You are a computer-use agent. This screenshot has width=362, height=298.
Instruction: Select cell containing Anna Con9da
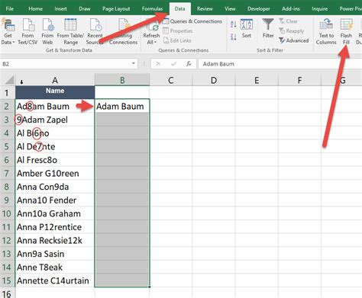[x=55, y=187]
